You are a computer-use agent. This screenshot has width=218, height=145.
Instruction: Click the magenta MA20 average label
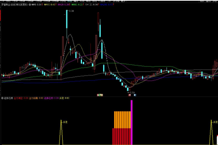63,4
